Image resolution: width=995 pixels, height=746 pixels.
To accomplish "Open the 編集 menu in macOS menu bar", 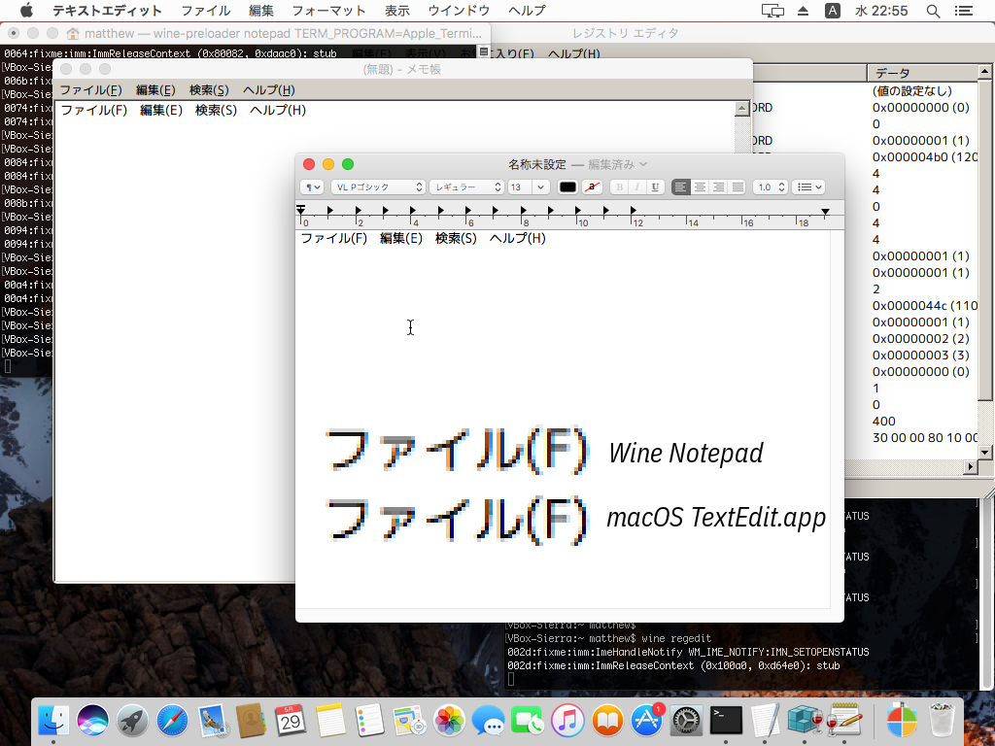I will tap(260, 10).
